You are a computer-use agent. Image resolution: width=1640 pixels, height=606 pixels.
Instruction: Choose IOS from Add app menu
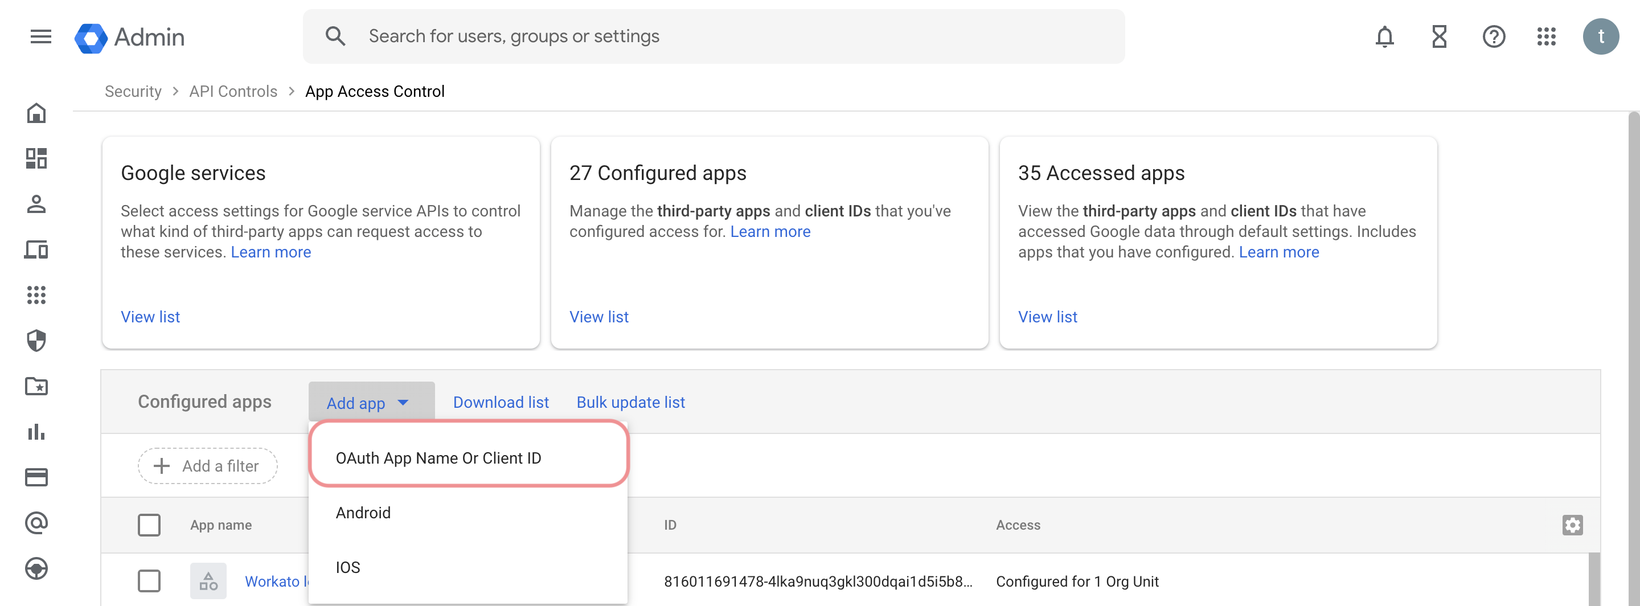[x=347, y=567]
